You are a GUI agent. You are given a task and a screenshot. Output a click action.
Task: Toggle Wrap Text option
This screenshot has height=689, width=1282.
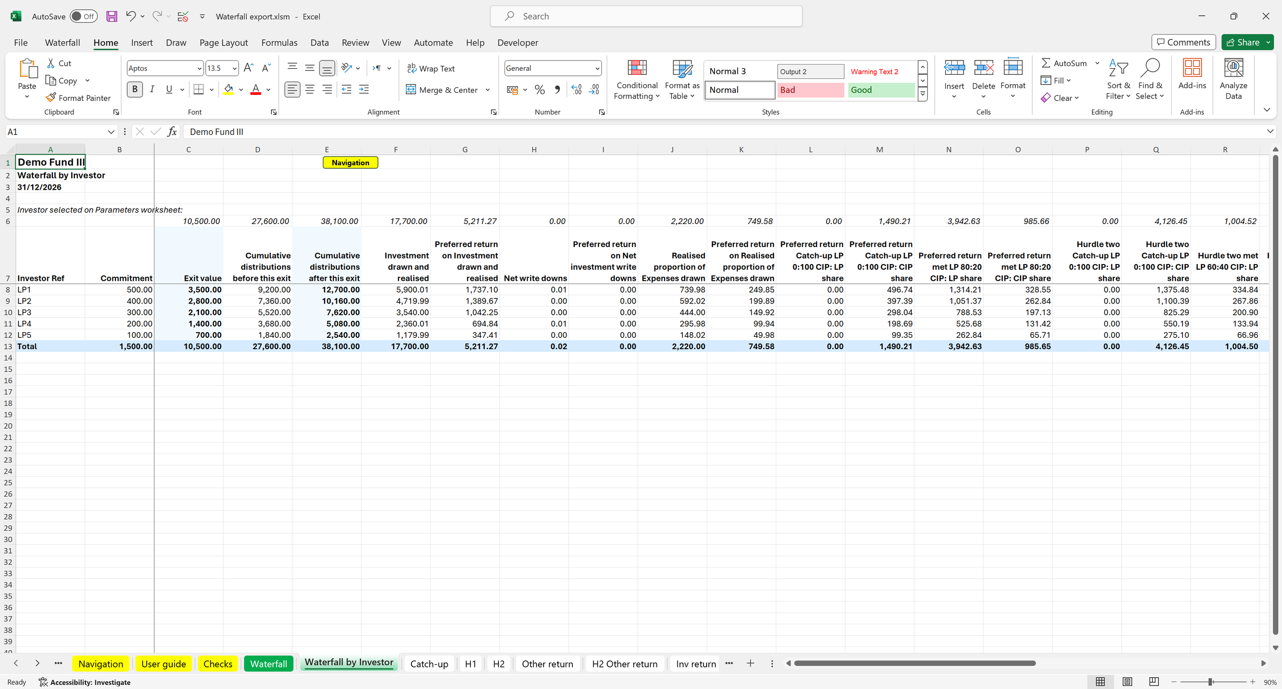click(x=431, y=68)
